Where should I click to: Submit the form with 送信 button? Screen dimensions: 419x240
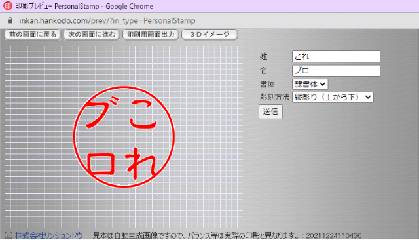tap(270, 111)
